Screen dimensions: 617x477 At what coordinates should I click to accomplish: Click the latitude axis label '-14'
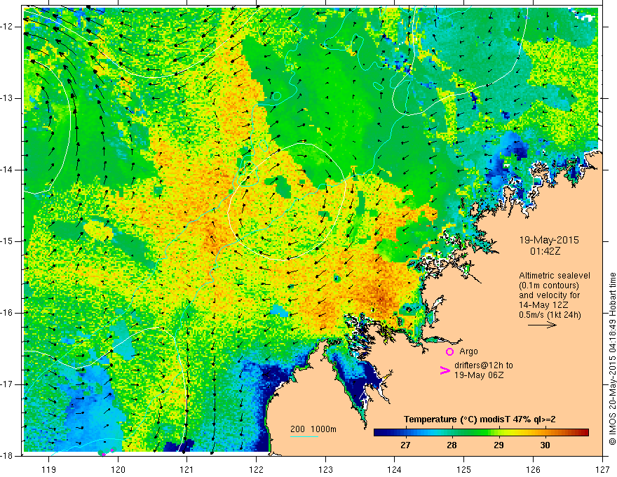7,170
